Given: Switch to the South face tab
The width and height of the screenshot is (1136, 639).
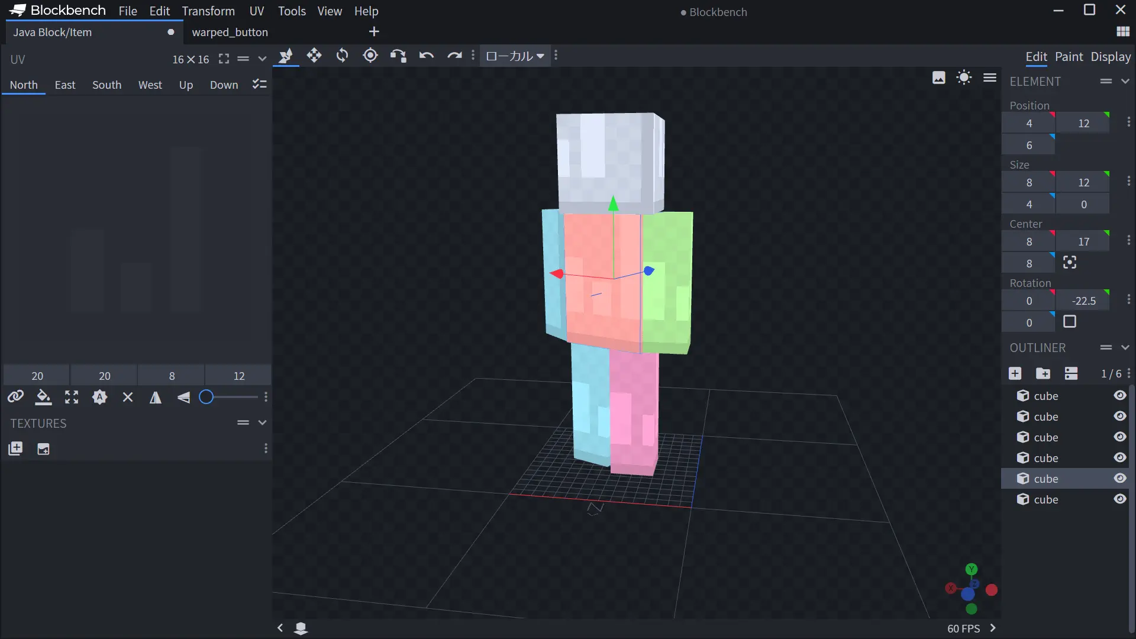Looking at the screenshot, I should click(106, 85).
